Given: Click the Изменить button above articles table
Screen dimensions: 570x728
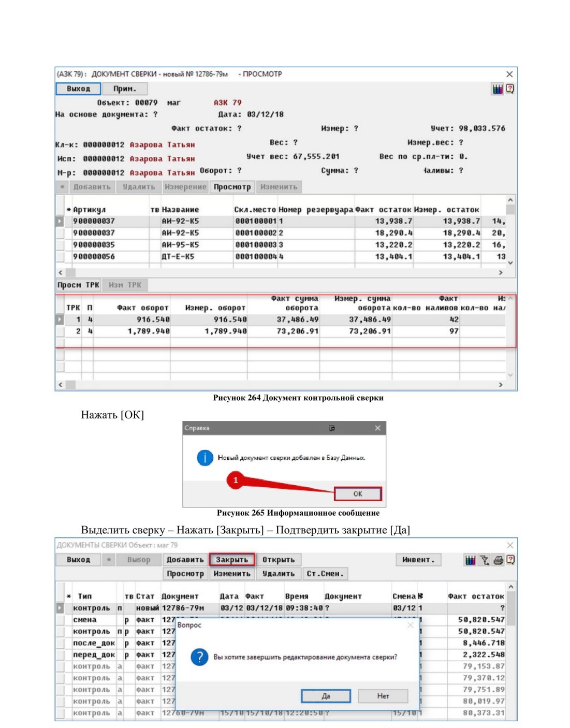Looking at the screenshot, I should [x=279, y=187].
